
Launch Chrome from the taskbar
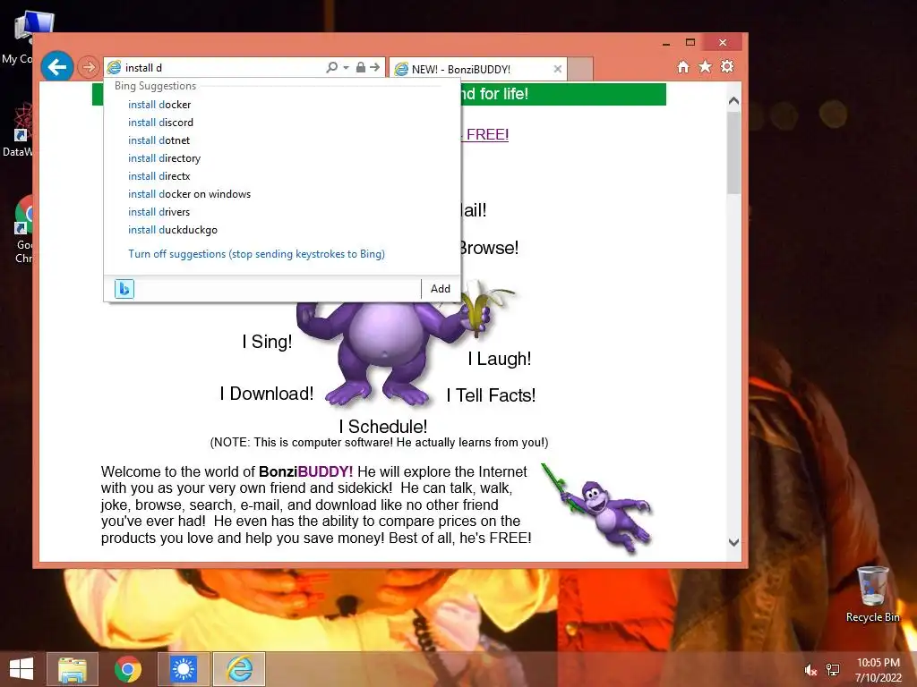tap(127, 669)
